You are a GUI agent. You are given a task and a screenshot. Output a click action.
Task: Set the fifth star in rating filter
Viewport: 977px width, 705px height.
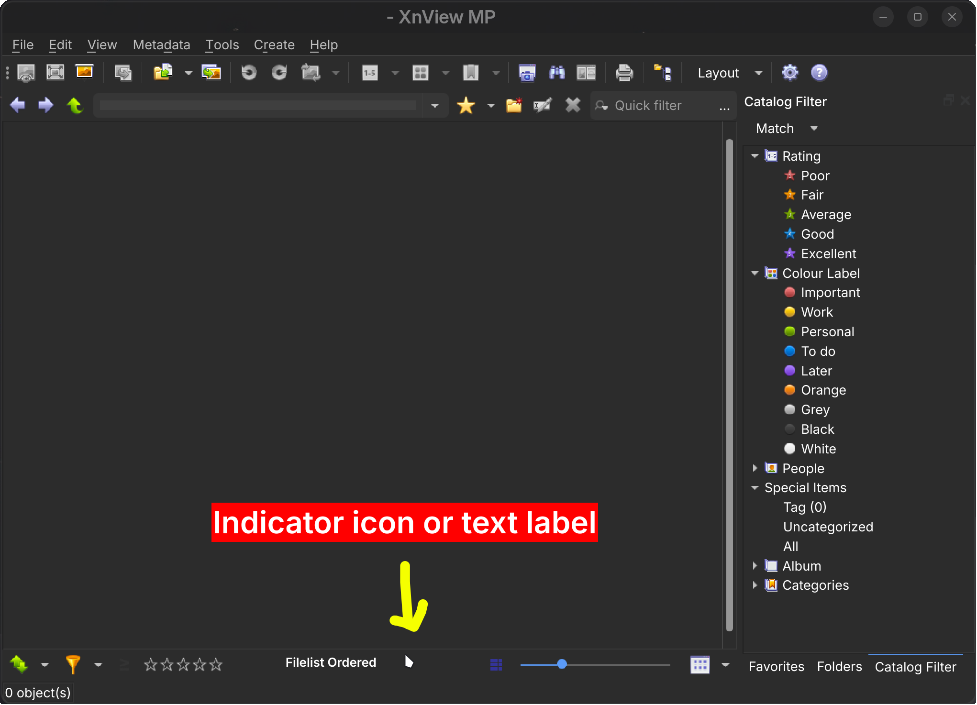[216, 664]
